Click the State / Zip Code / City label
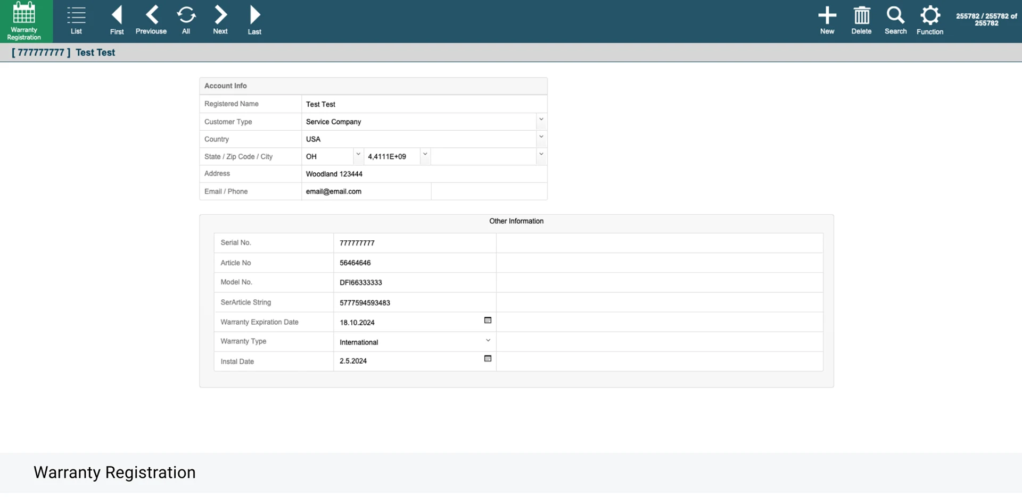1022x497 pixels. point(238,156)
